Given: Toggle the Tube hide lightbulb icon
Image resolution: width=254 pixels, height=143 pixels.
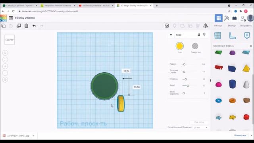Looking at the screenshot, I should coord(204,35).
